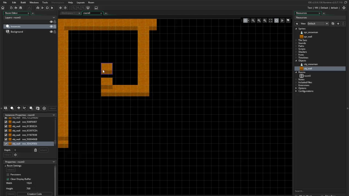Collapse the Objects resource folder

296,61
